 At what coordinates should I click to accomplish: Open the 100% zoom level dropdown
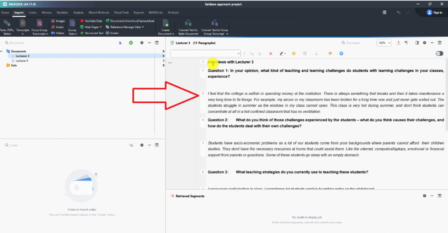(x=384, y=43)
